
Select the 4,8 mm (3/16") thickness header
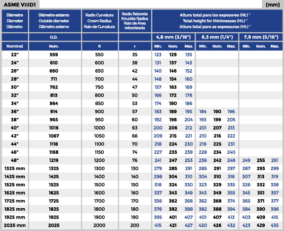pos(173,37)
